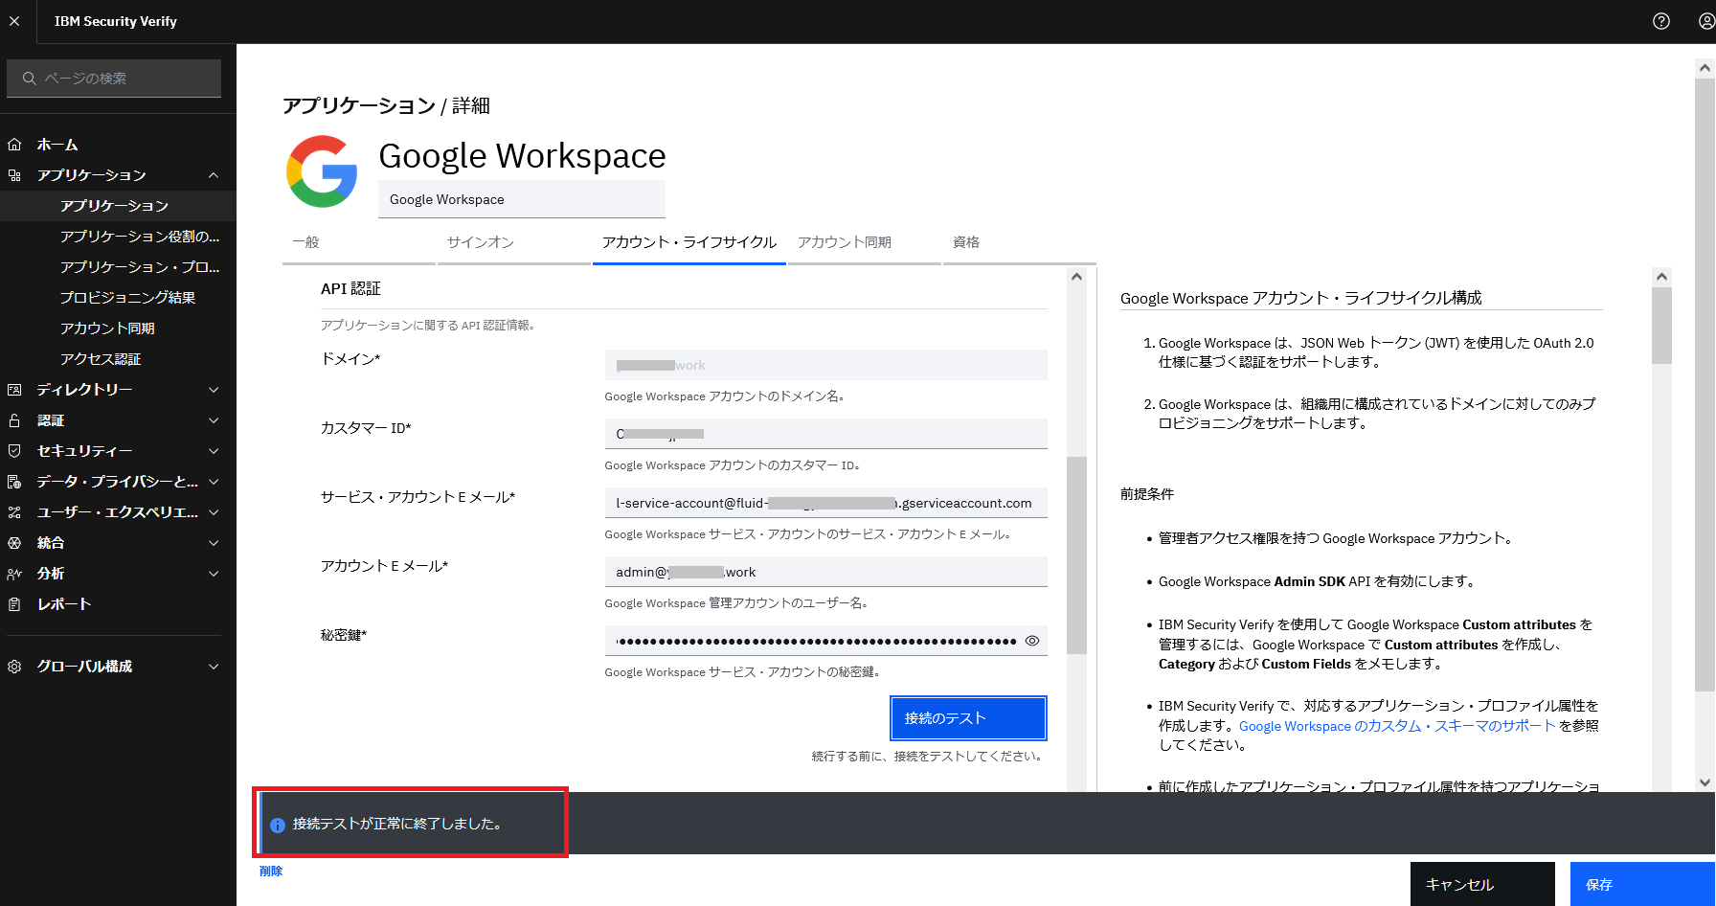Click the search magnifier icon
This screenshot has width=1716, height=906.
[x=30, y=79]
